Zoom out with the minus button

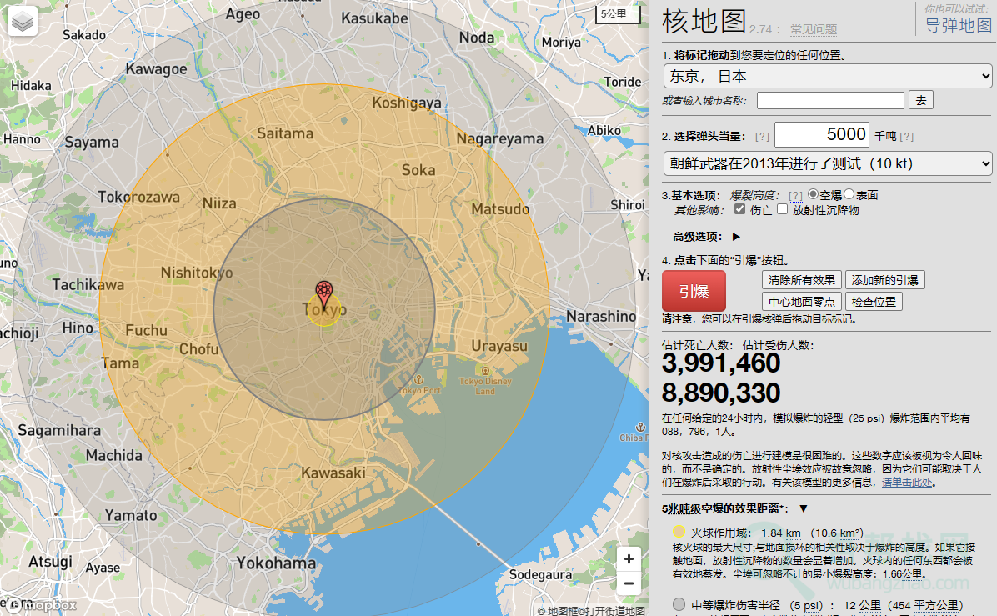[x=629, y=584]
